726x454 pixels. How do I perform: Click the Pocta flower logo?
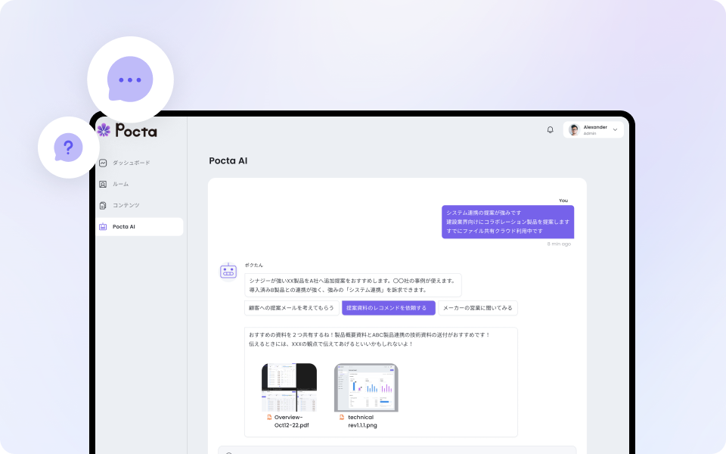click(104, 130)
